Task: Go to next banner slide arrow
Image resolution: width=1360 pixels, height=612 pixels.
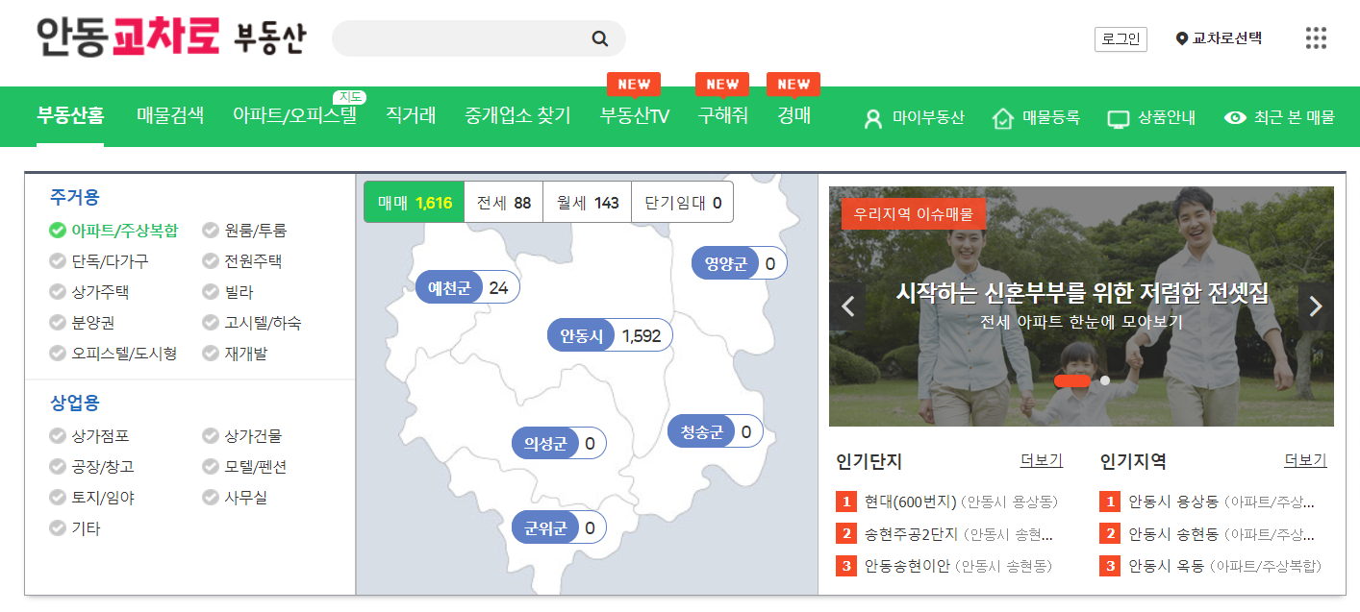Action: [1316, 306]
